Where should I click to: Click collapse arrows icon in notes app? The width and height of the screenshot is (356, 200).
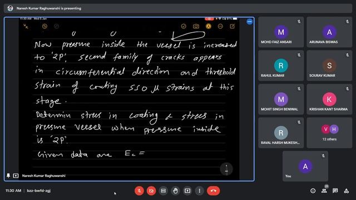coord(26,26)
